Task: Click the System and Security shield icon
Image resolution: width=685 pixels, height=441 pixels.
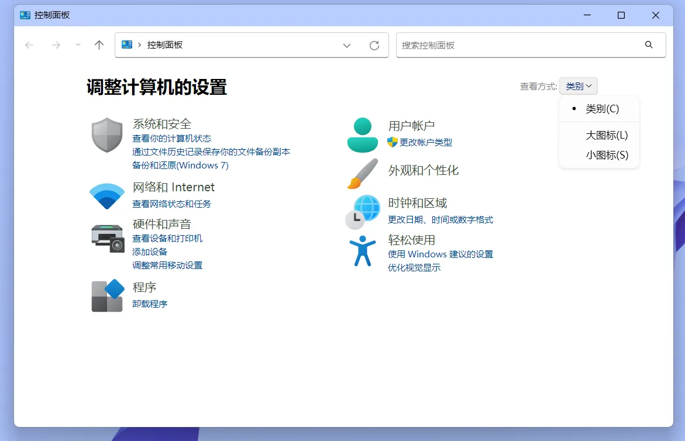Action: coord(107,135)
